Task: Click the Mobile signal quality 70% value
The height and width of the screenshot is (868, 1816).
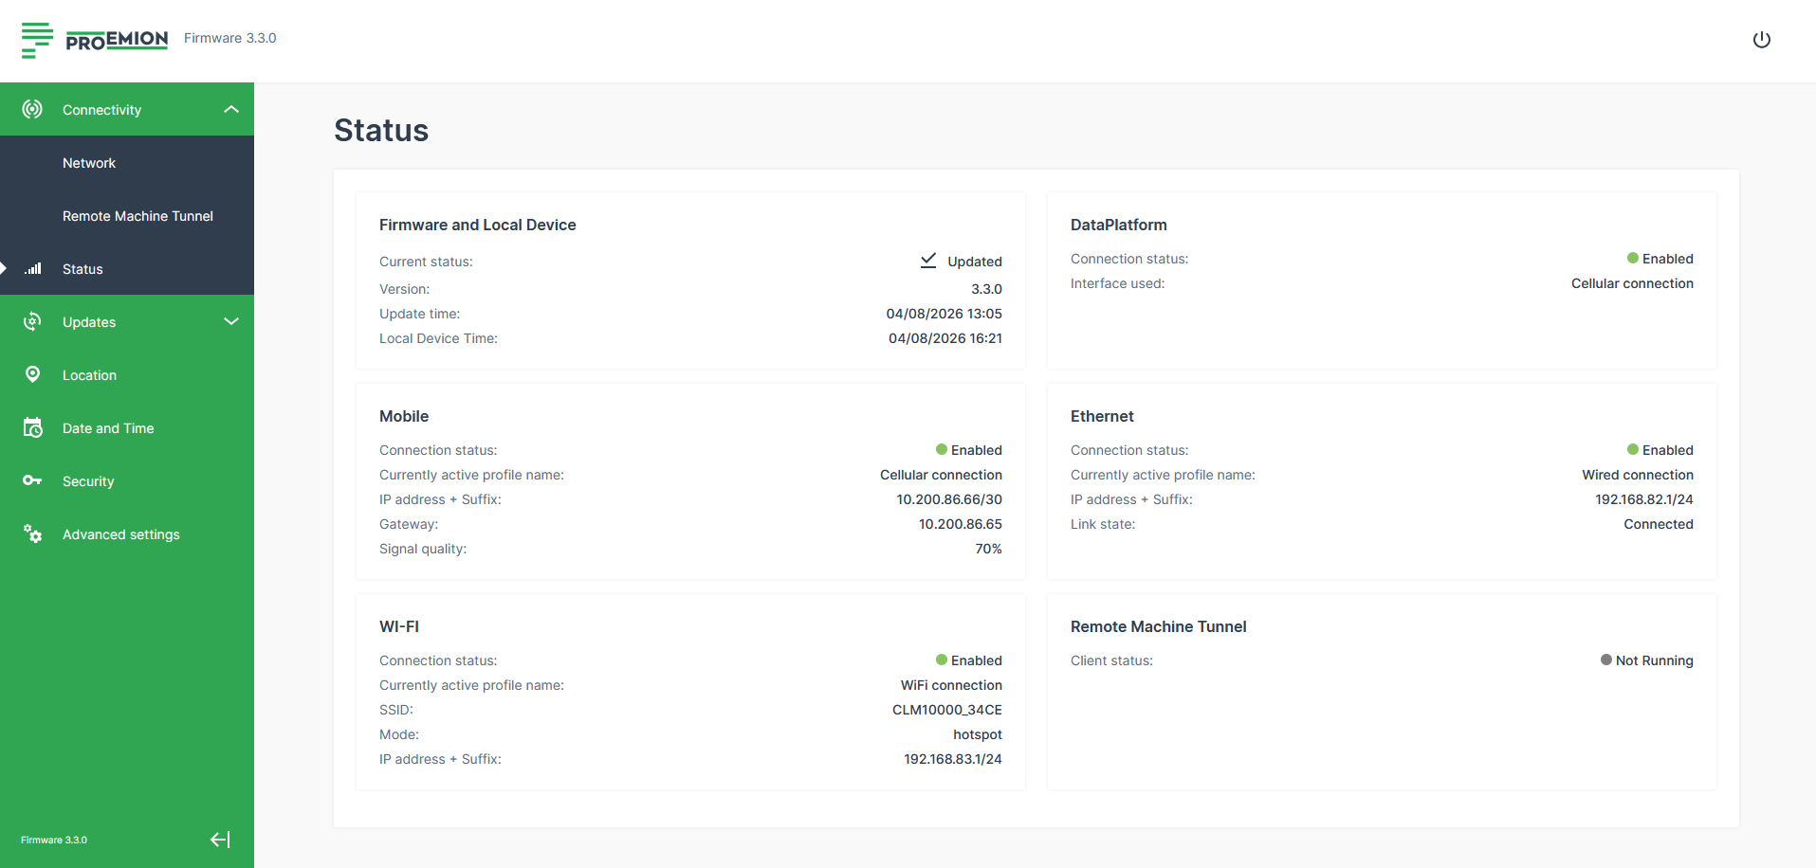Action: click(x=988, y=549)
